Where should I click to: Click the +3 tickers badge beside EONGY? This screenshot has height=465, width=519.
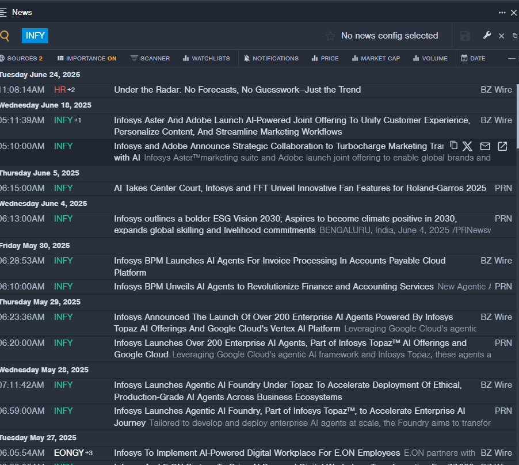pos(89,452)
